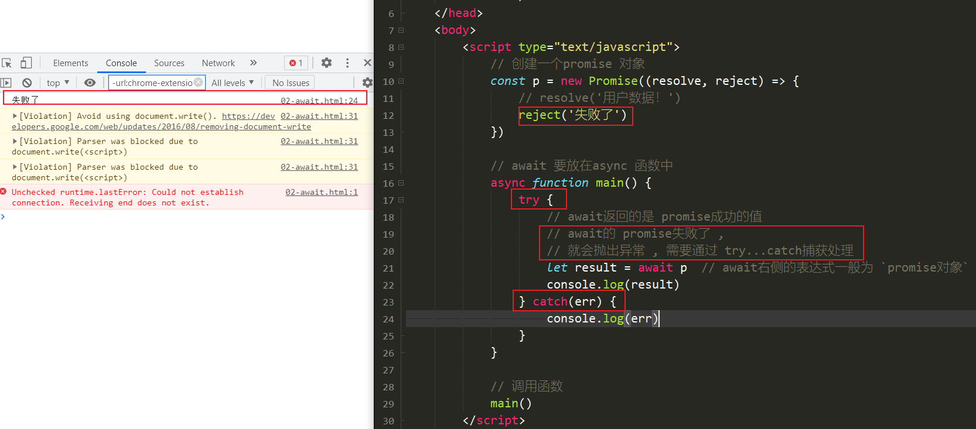Close the DevTools panel
Image resolution: width=976 pixels, height=429 pixels.
(x=367, y=63)
